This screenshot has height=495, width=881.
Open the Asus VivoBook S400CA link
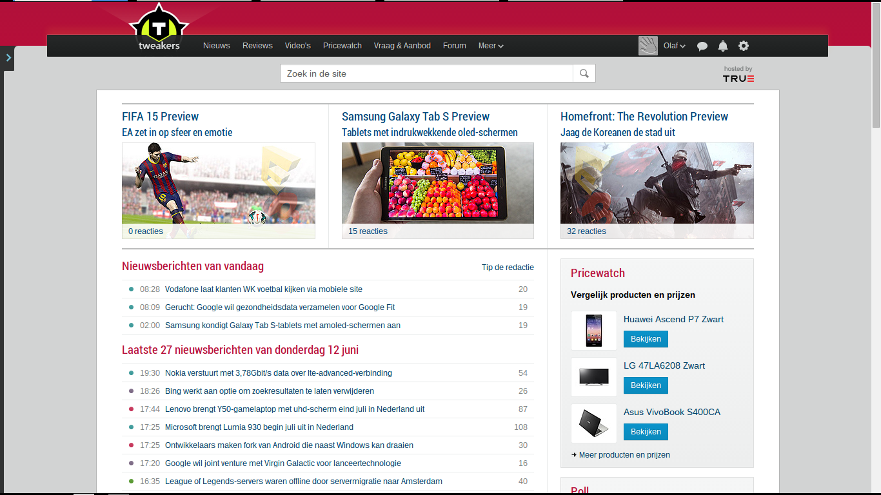coord(672,412)
